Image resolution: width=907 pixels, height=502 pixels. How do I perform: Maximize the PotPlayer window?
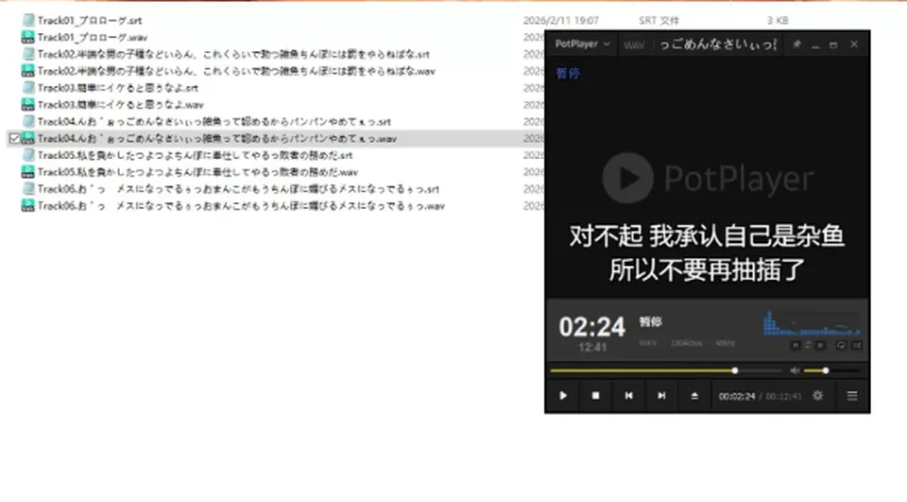(x=833, y=44)
